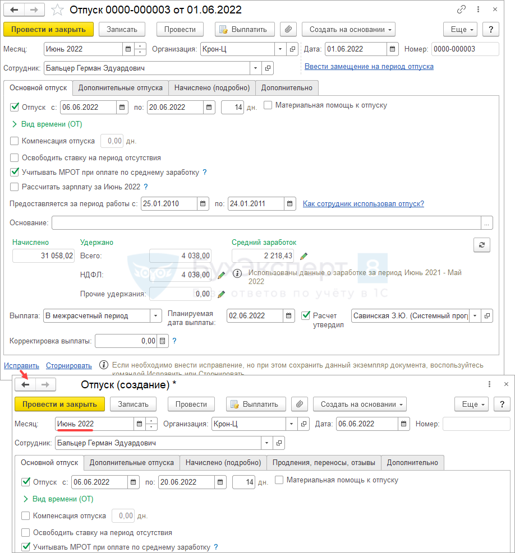The image size is (515, 553).
Task: Open Продления, переносы, отзывы tab
Action: 324,463
